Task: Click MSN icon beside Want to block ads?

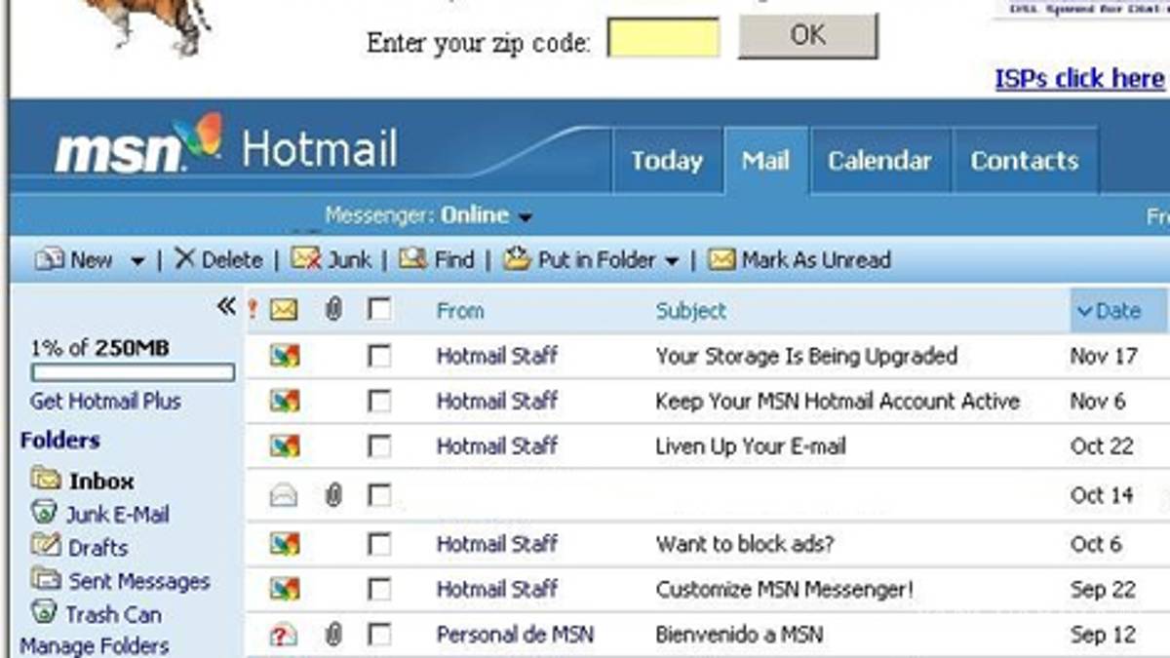Action: 285,544
